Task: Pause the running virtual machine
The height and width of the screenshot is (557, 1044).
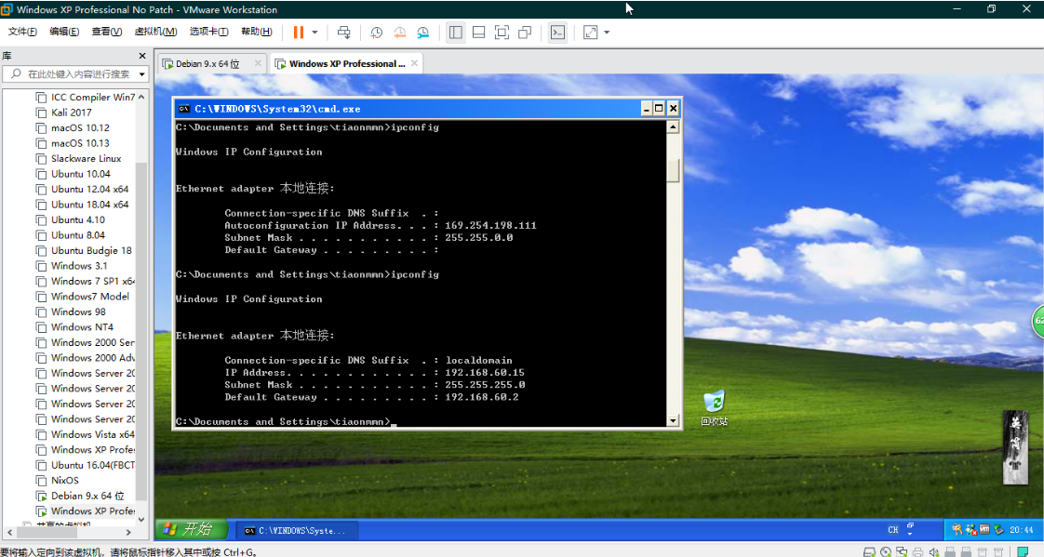Action: pos(299,32)
